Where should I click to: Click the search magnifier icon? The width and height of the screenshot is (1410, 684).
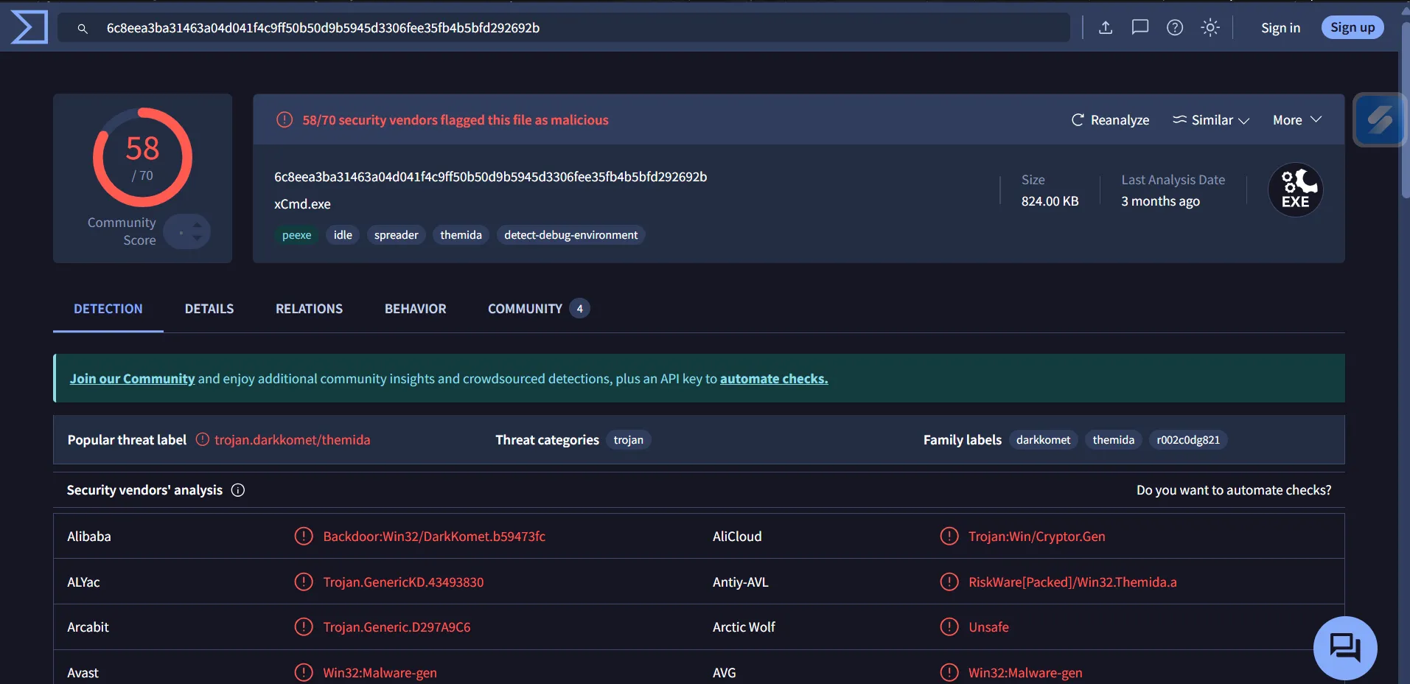coord(83,28)
